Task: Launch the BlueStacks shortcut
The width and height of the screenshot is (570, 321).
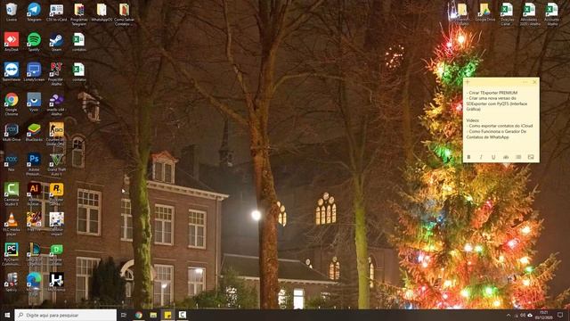Action: tap(34, 132)
